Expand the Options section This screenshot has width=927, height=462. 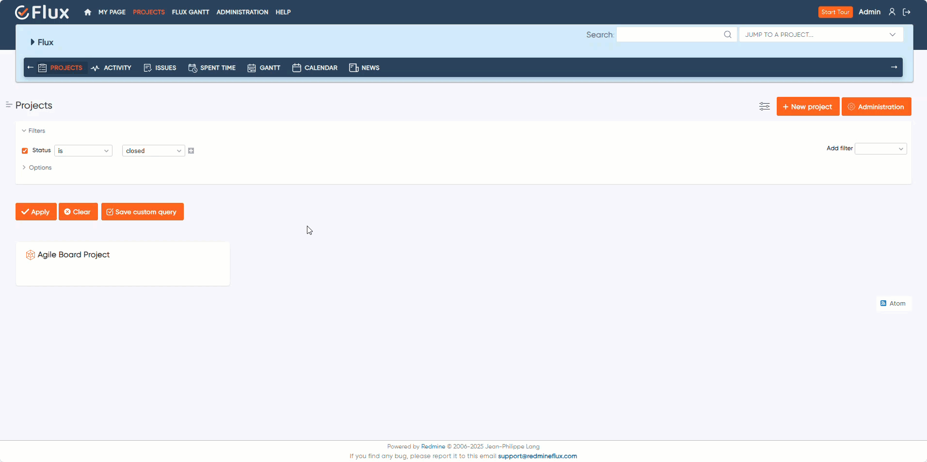coord(37,168)
